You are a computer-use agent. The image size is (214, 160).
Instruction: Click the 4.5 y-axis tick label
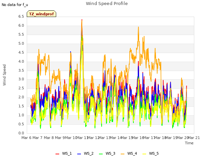point(21,53)
